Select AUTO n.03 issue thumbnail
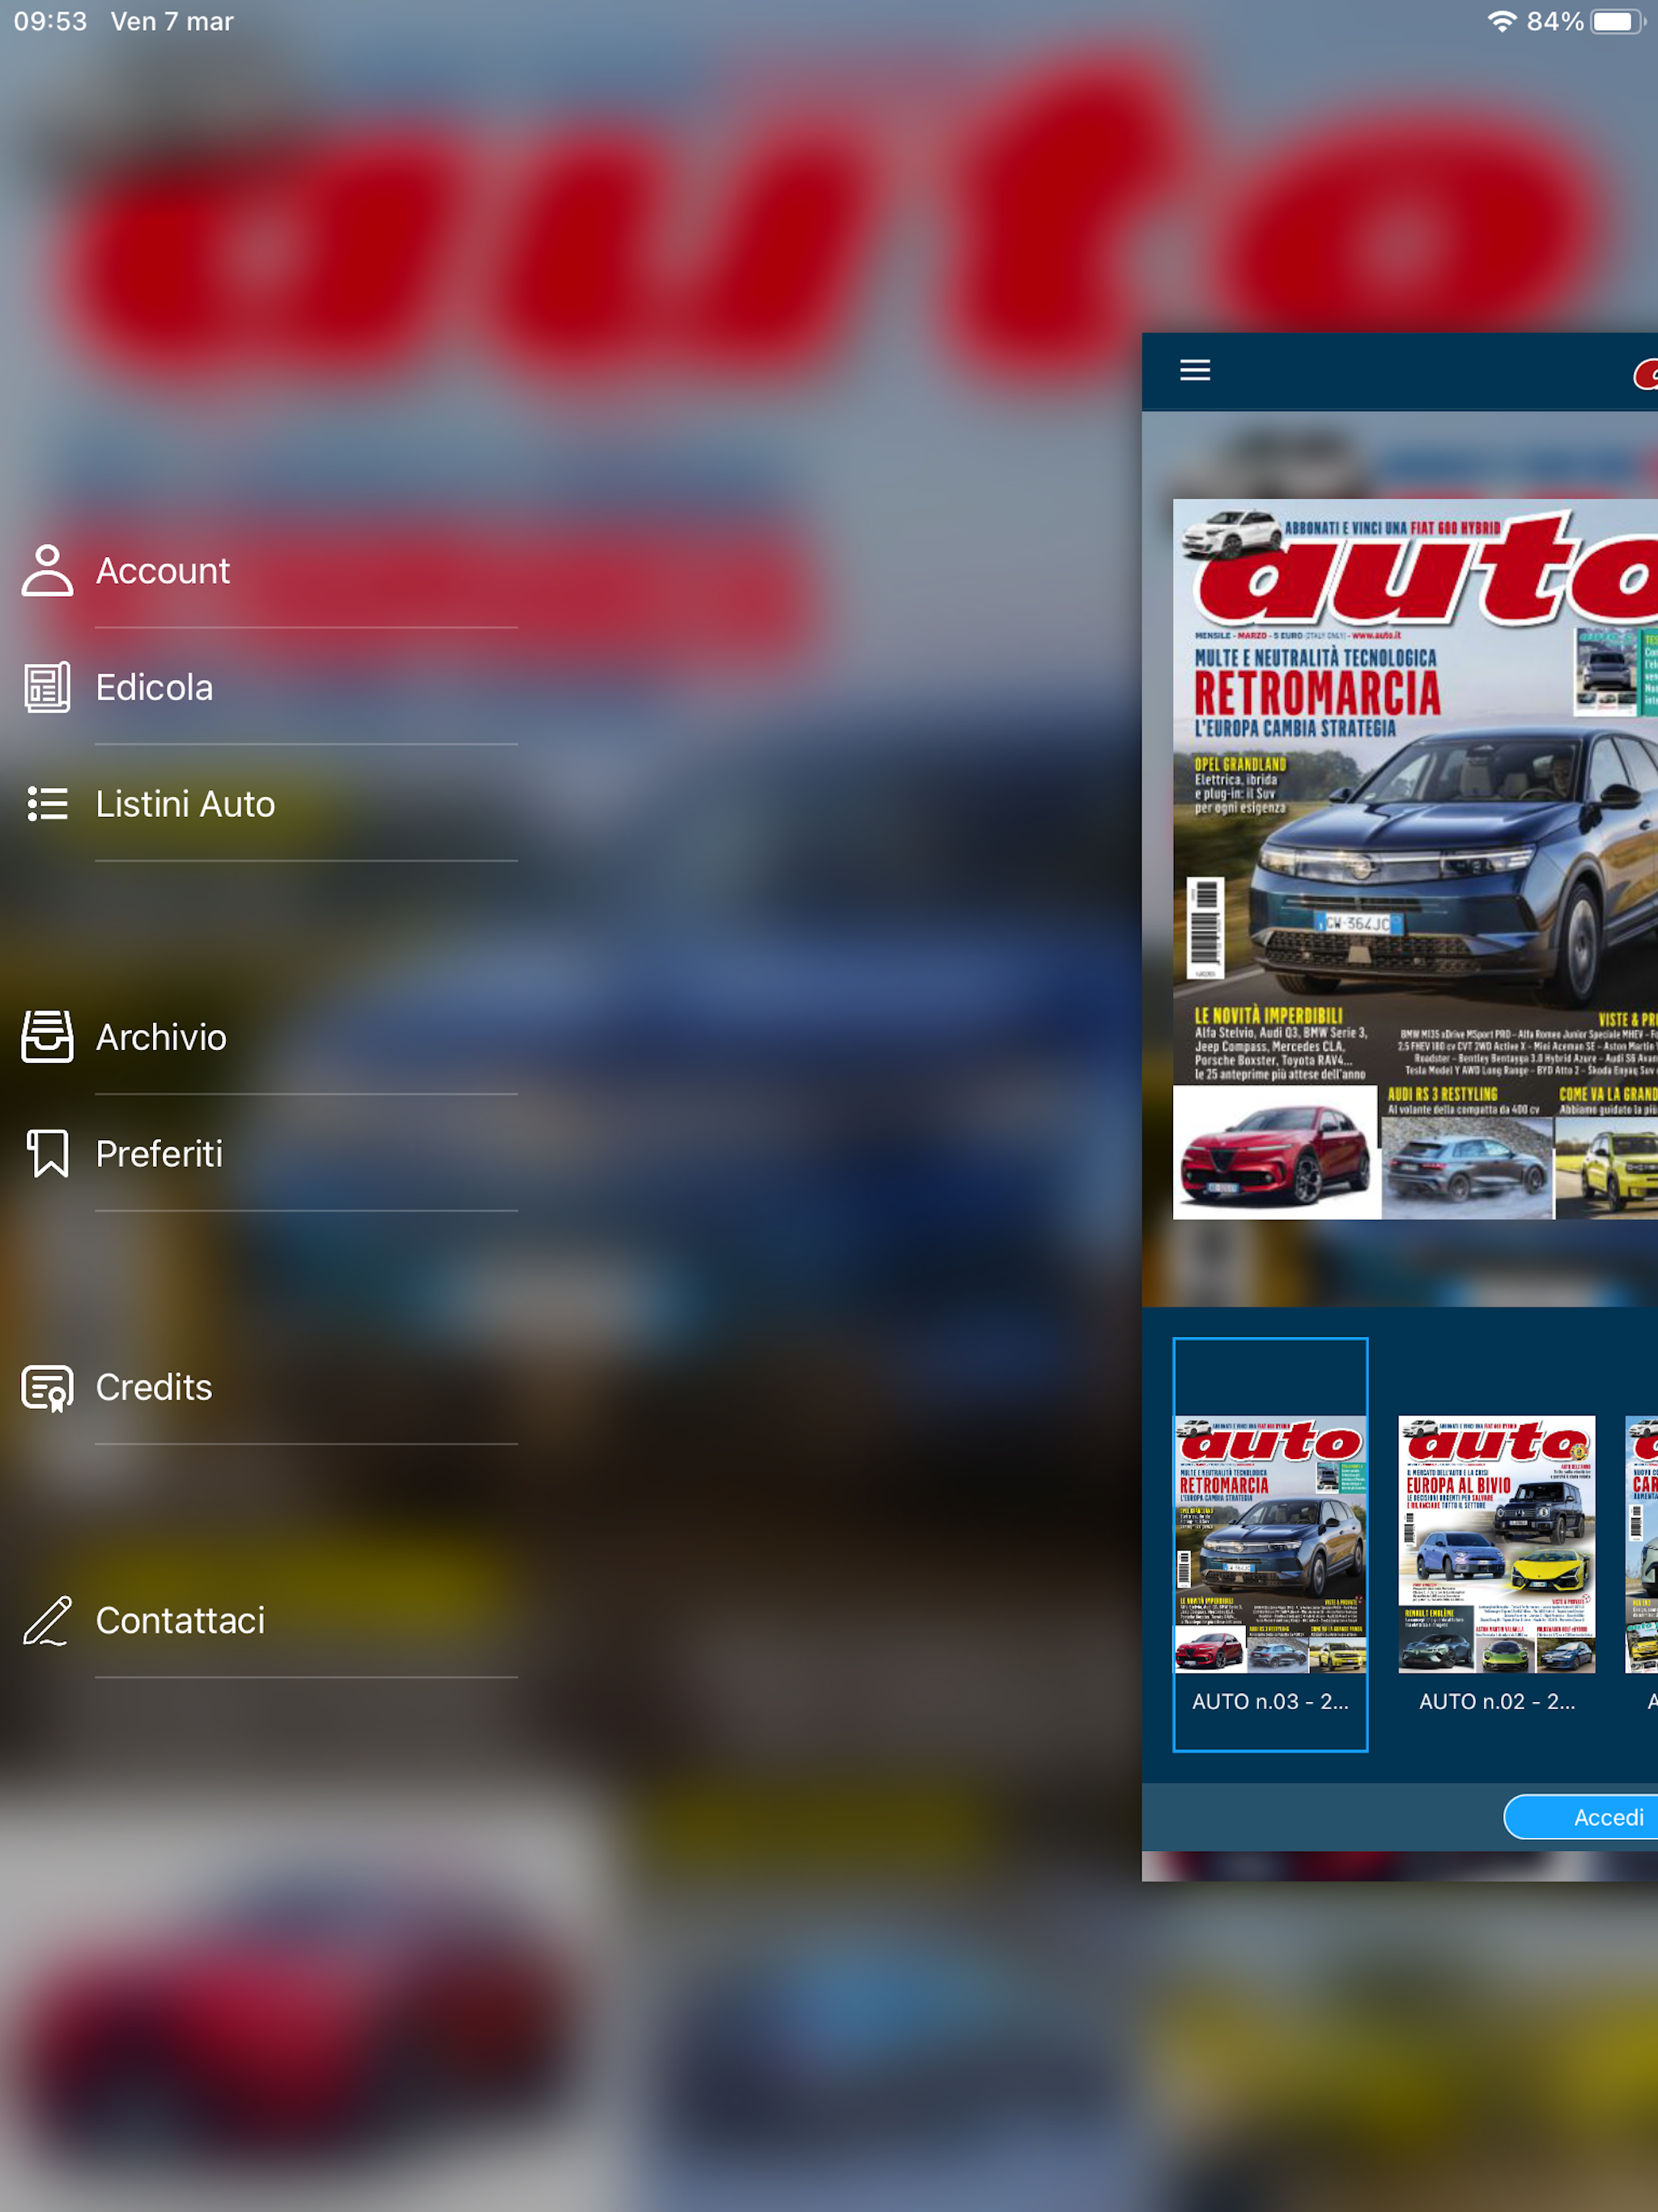Screen dimensions: 1658x2212 click(x=1270, y=1545)
